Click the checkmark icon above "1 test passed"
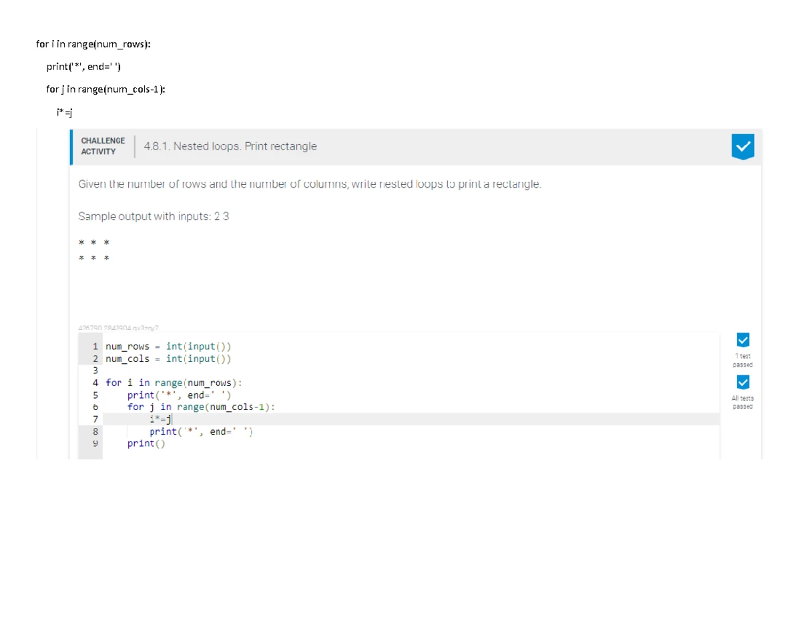 [x=743, y=339]
